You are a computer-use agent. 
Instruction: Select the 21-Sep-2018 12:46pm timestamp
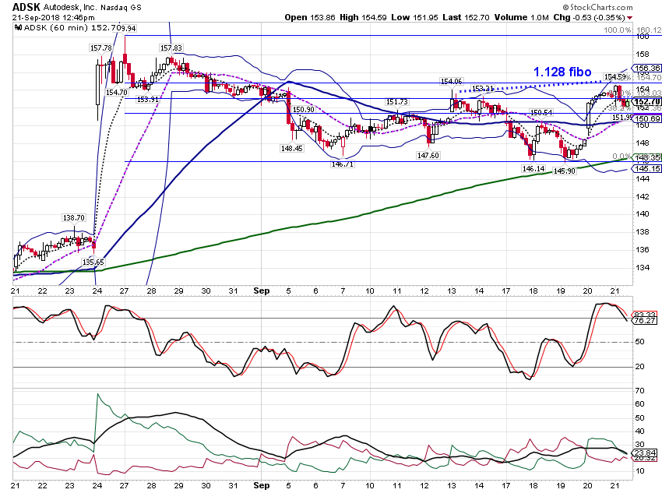tap(53, 18)
